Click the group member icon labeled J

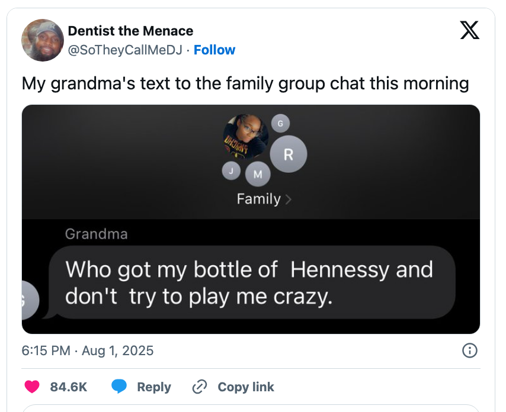coord(231,170)
